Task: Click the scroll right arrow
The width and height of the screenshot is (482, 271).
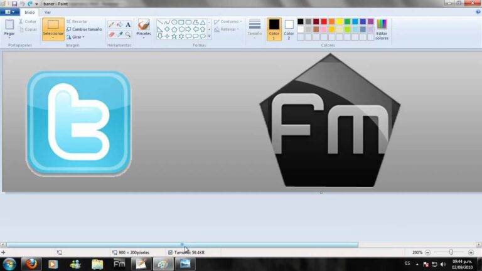Action: tap(478, 245)
